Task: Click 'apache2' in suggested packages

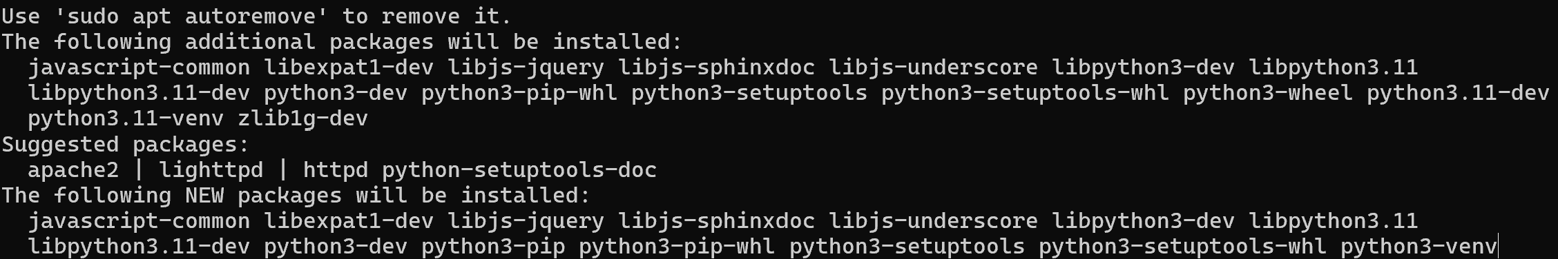Action: click(x=73, y=169)
